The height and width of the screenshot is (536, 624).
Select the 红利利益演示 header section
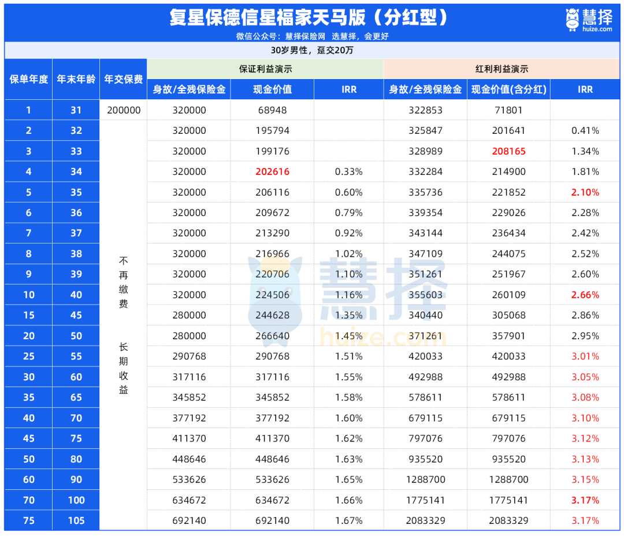502,69
